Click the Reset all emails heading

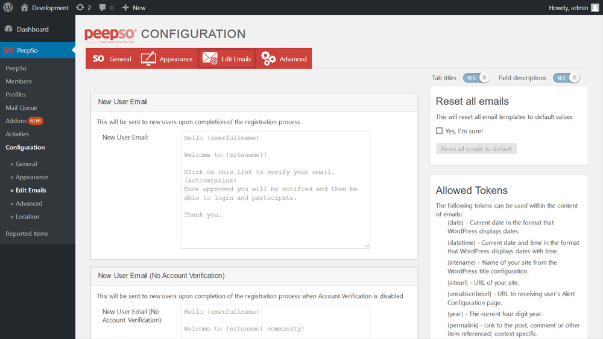pos(472,101)
